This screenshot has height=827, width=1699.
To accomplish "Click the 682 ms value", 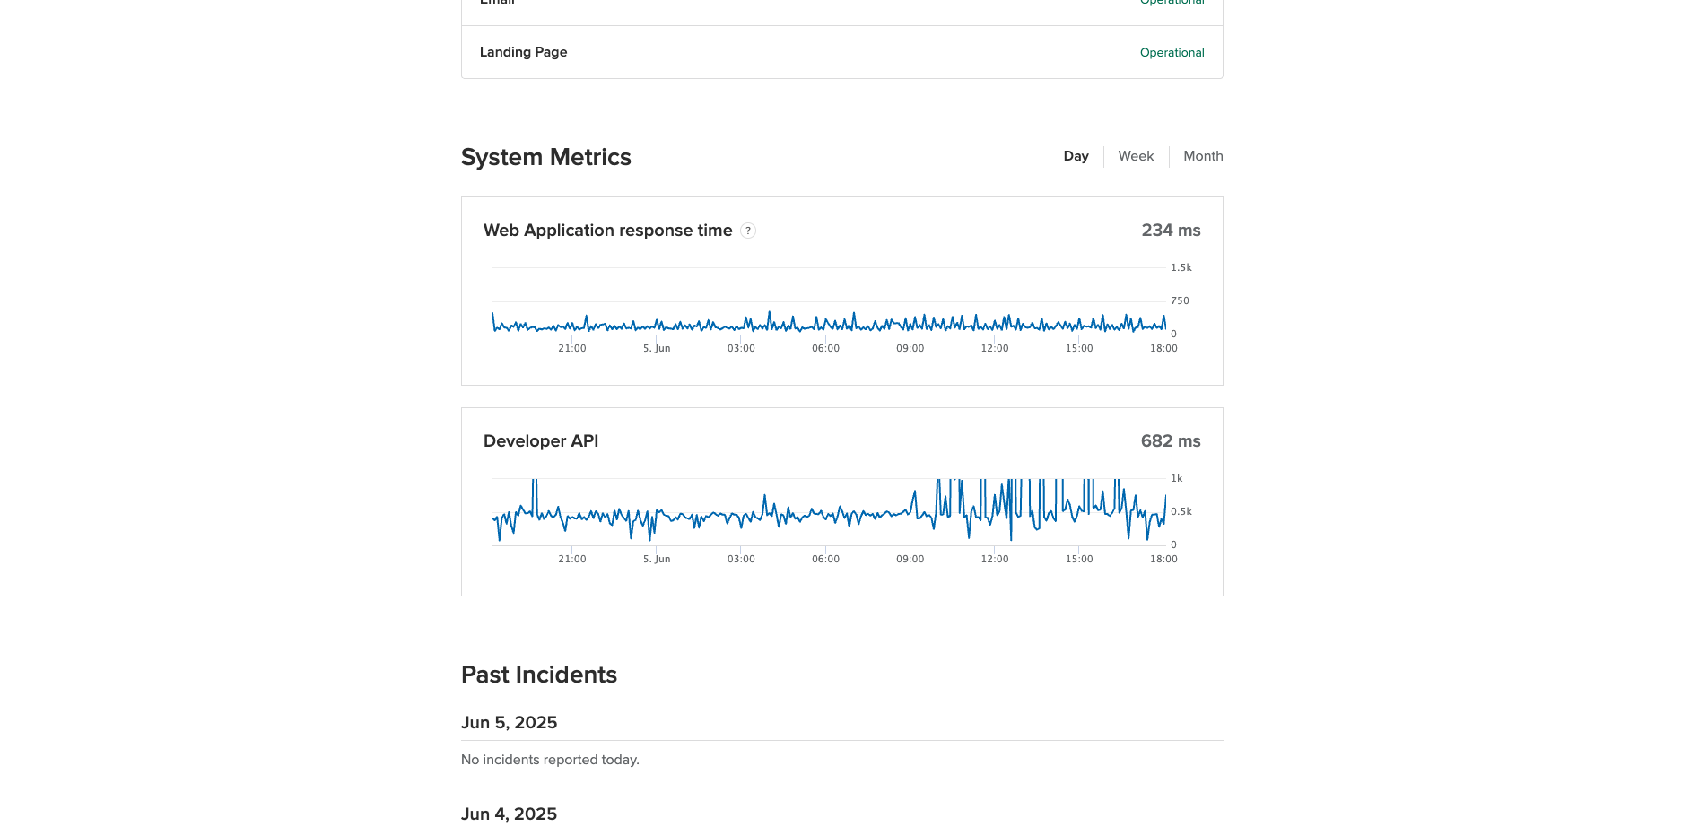I will point(1171,441).
